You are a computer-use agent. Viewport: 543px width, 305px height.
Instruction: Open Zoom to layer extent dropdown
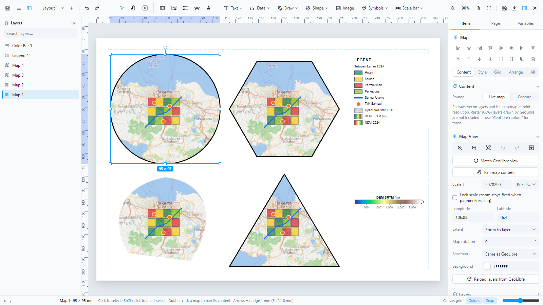tap(510, 229)
